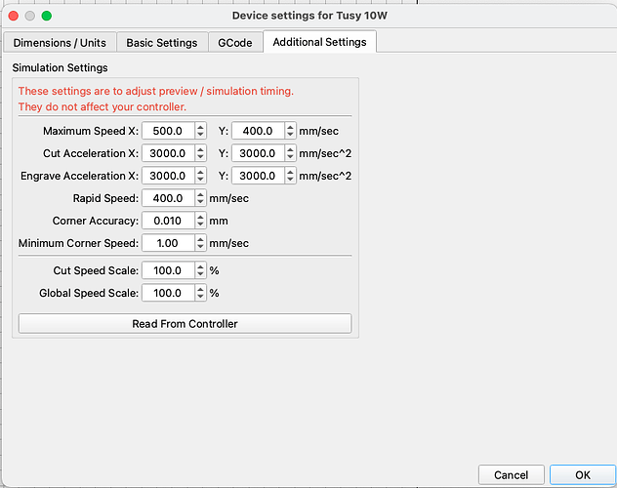Click the Maximum Speed X value field

(167, 131)
